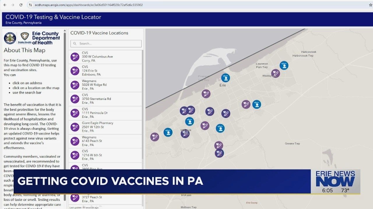The height and width of the screenshot is (209, 373).
Task: Click the About This Map heading
Action: pyautogui.click(x=24, y=50)
